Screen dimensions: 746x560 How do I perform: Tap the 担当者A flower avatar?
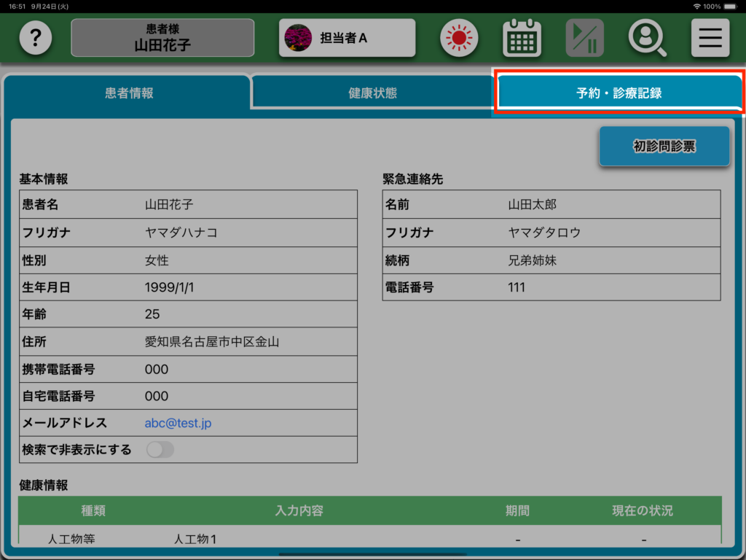point(297,38)
